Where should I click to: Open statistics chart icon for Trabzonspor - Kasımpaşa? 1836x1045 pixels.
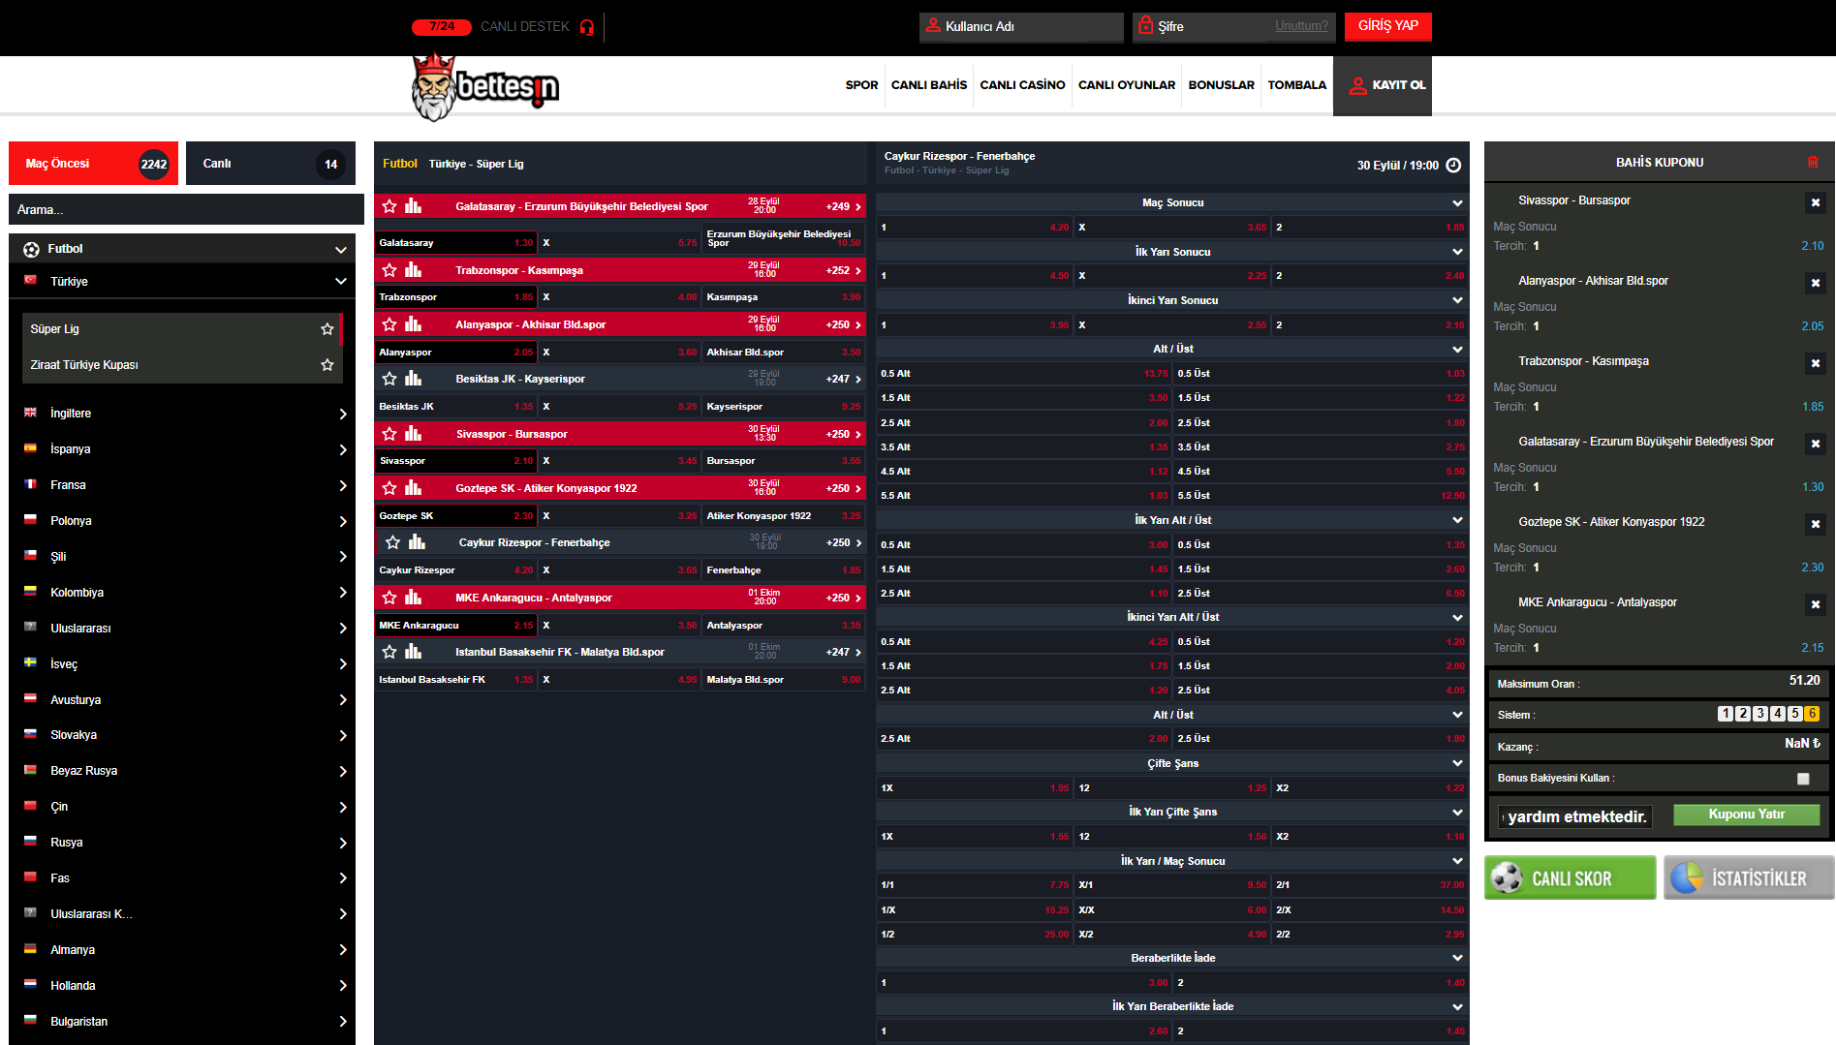coord(414,270)
